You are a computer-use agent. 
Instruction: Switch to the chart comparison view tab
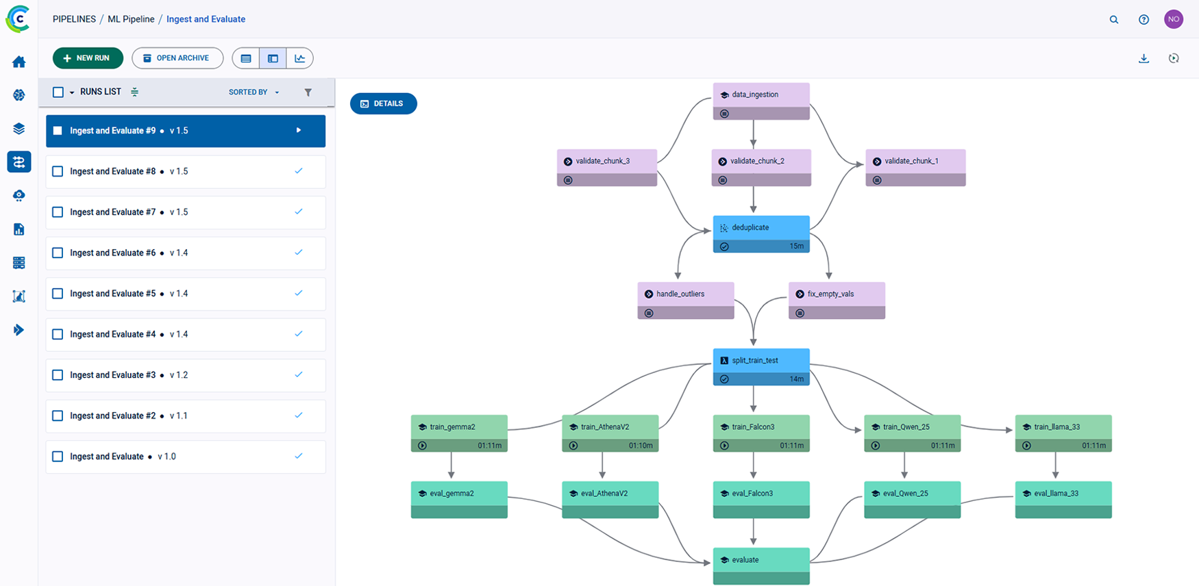tap(299, 59)
